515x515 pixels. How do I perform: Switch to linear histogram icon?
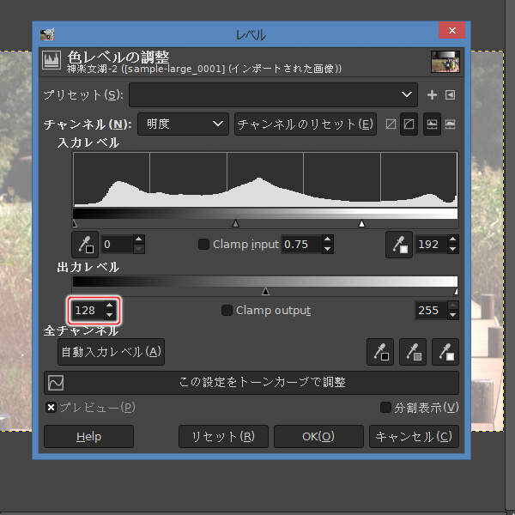click(x=432, y=124)
